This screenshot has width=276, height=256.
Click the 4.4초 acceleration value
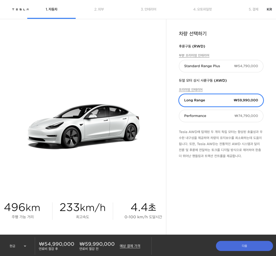[143, 207]
